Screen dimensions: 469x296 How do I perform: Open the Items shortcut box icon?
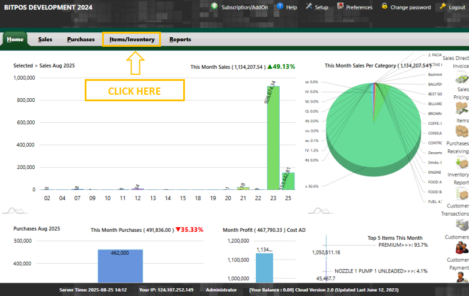pos(461,131)
